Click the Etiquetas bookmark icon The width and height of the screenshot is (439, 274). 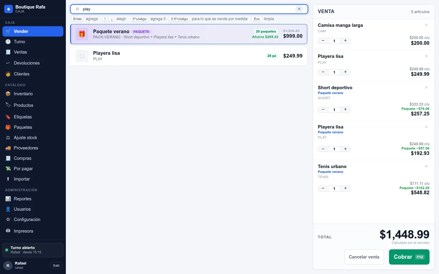click(x=8, y=117)
